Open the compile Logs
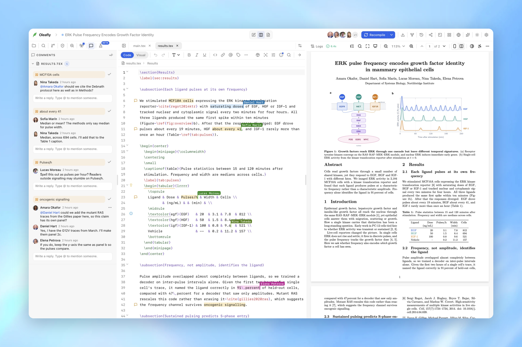 coord(317,46)
